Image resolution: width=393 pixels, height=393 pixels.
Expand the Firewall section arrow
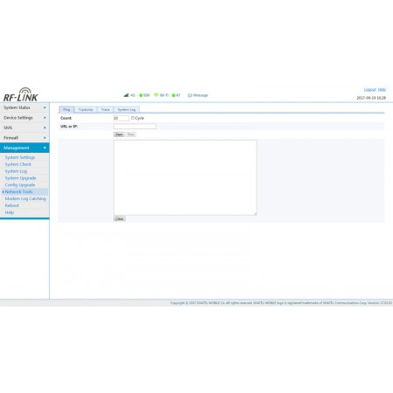pyautogui.click(x=45, y=138)
